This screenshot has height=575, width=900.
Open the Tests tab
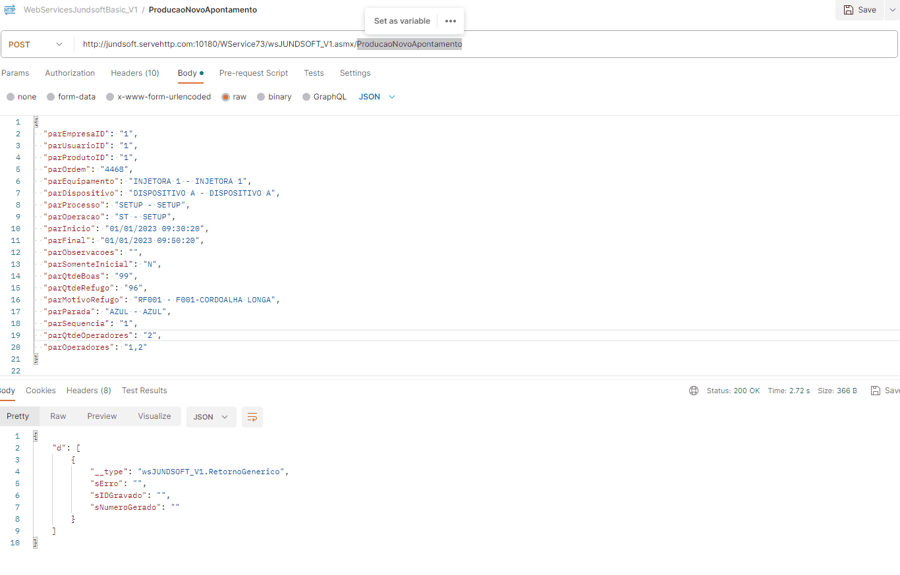314,73
